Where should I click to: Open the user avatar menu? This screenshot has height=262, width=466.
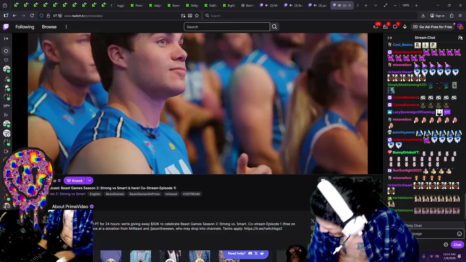460,27
